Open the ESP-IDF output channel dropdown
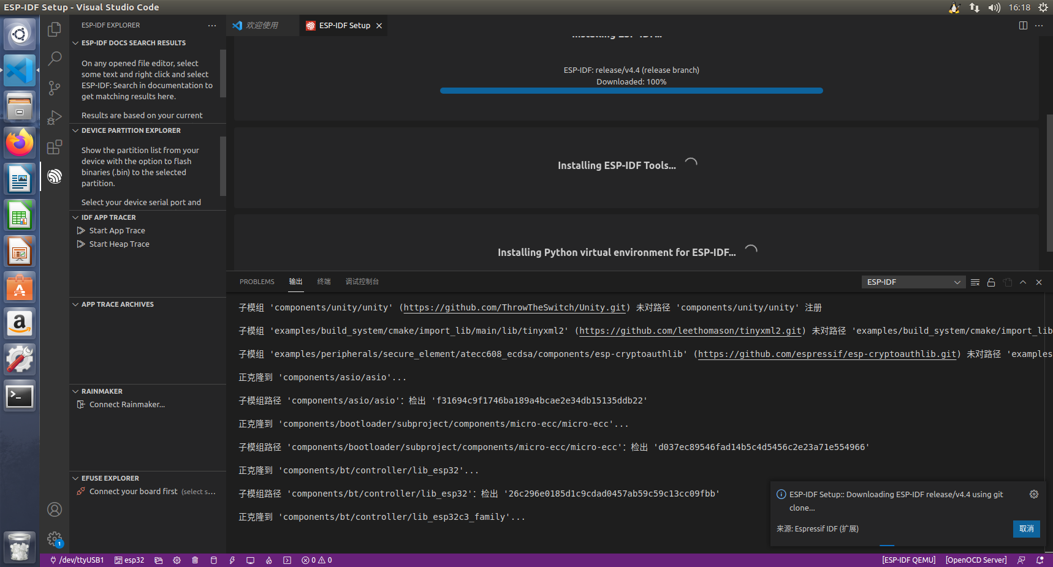This screenshot has height=567, width=1053. pos(913,282)
